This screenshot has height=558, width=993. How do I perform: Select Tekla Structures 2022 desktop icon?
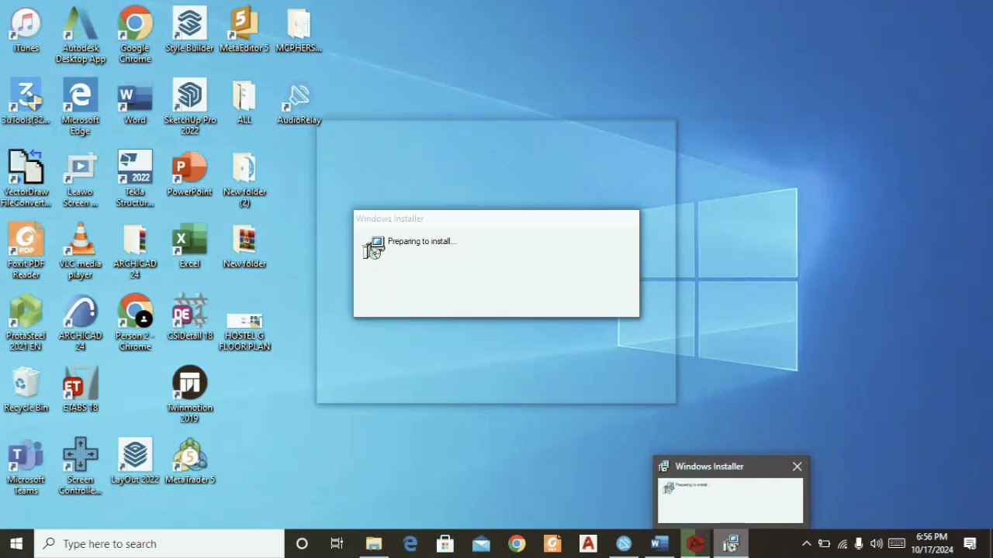point(135,180)
